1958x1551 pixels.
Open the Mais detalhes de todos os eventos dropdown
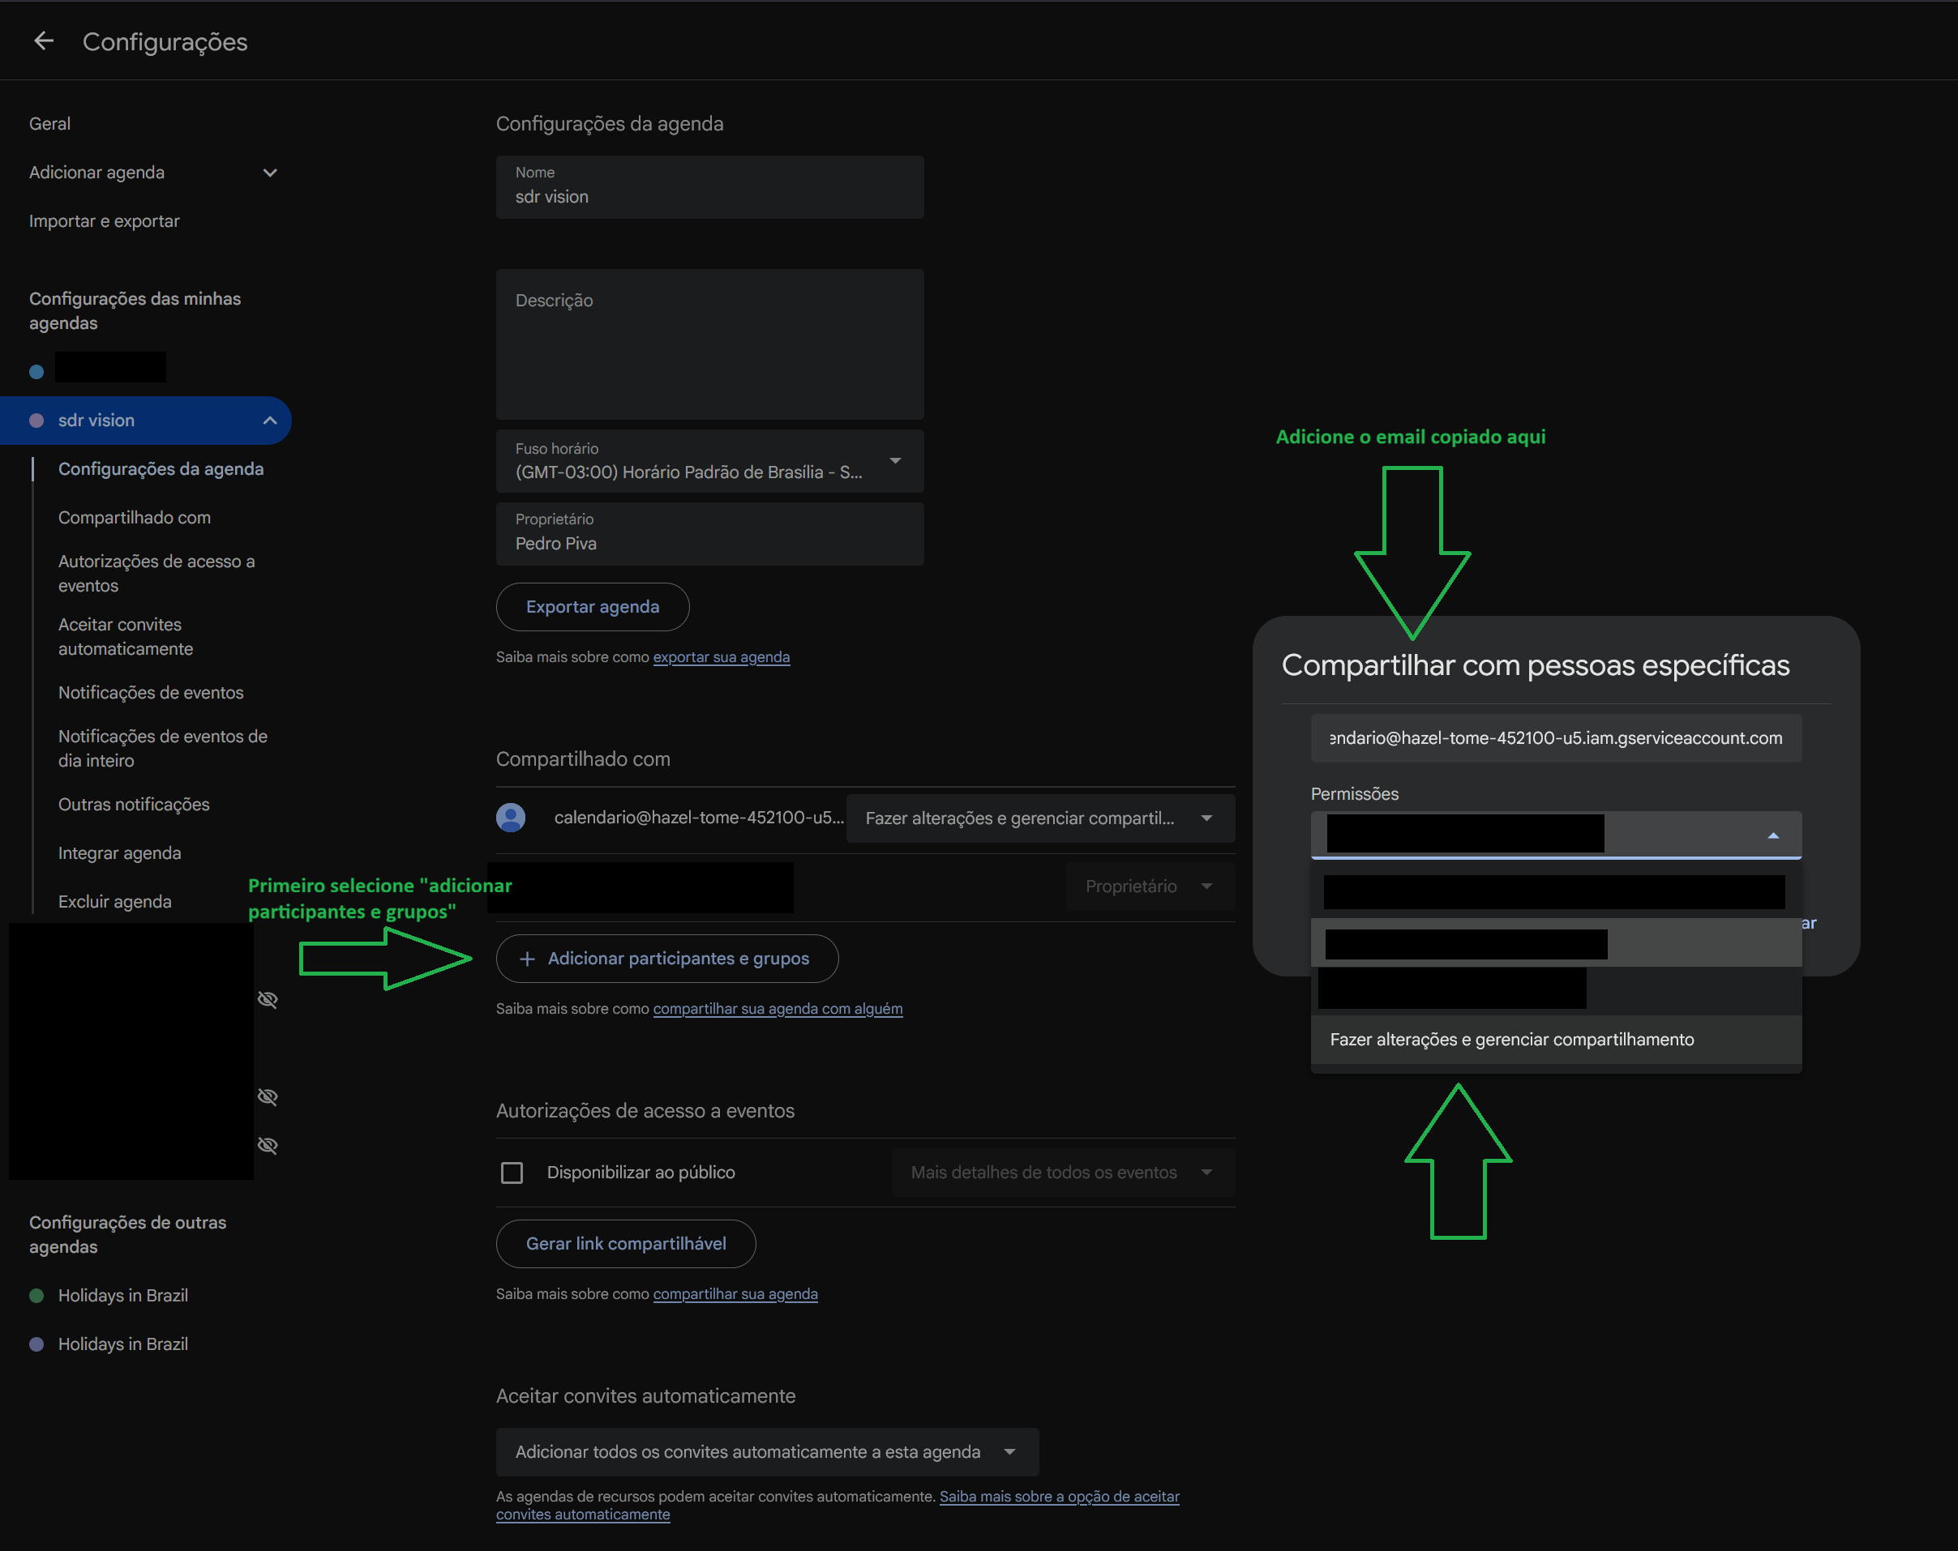1207,1172
